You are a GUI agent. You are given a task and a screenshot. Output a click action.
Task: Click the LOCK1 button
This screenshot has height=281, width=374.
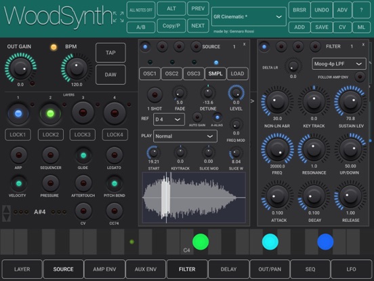pos(18,135)
